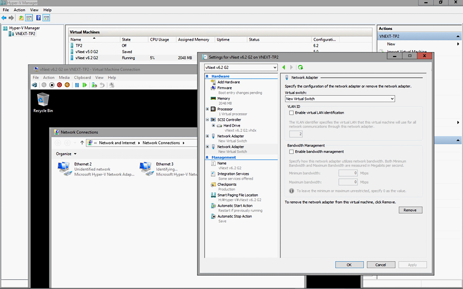The height and width of the screenshot is (289, 463).
Task: Click the Up arrow in Network Connections window
Action: pyautogui.click(x=82, y=143)
